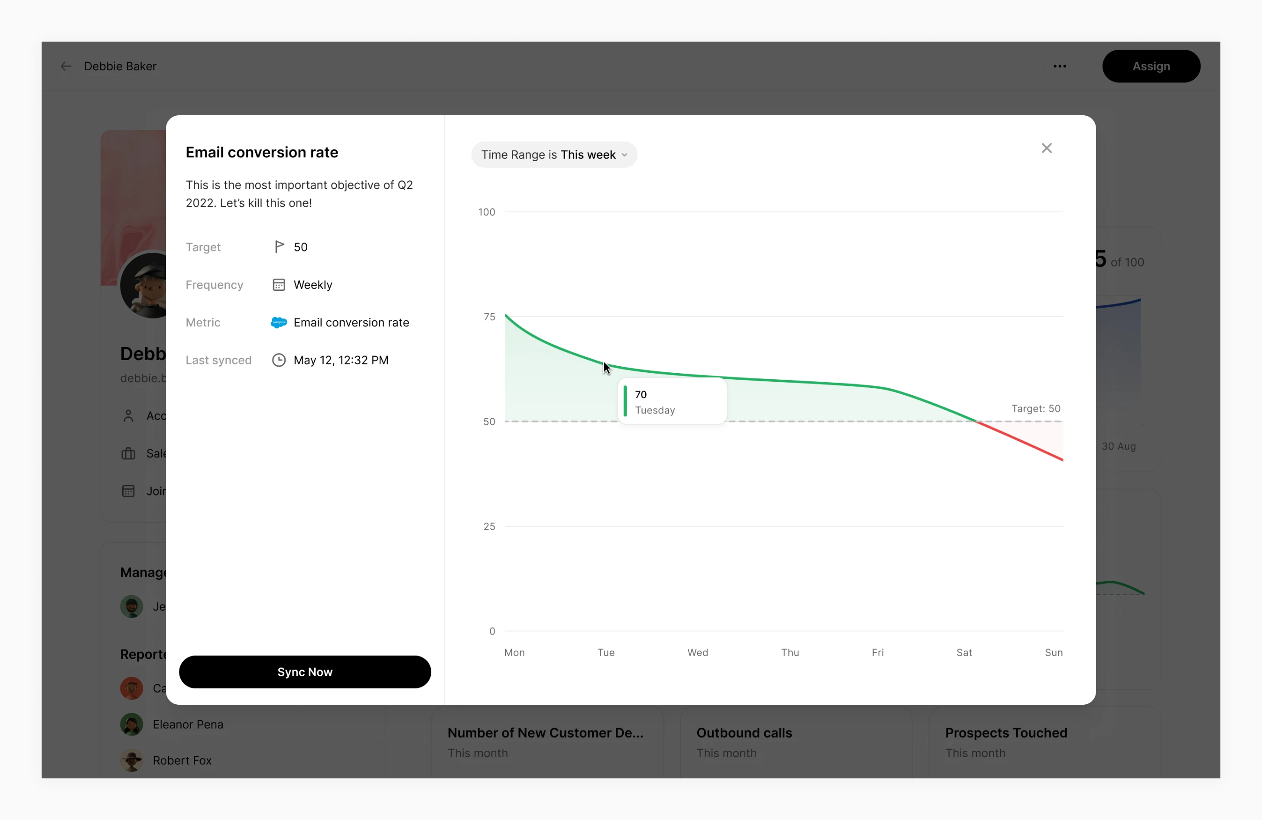Click the Email conversion rate metric value
This screenshot has height=820, width=1262.
click(x=351, y=322)
